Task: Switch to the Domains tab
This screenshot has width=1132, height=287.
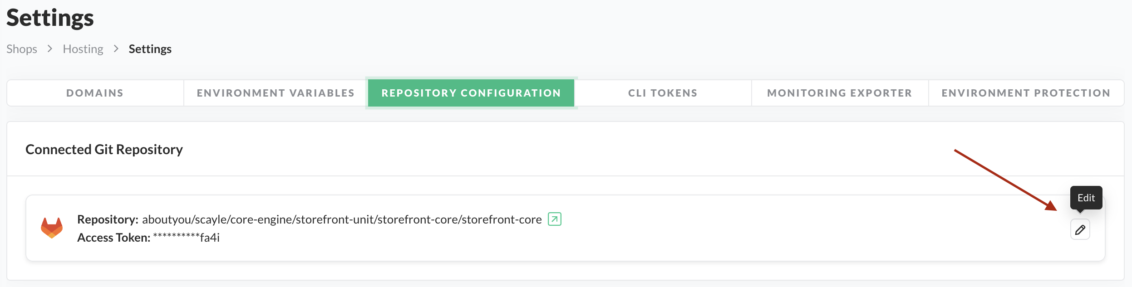Action: 95,93
